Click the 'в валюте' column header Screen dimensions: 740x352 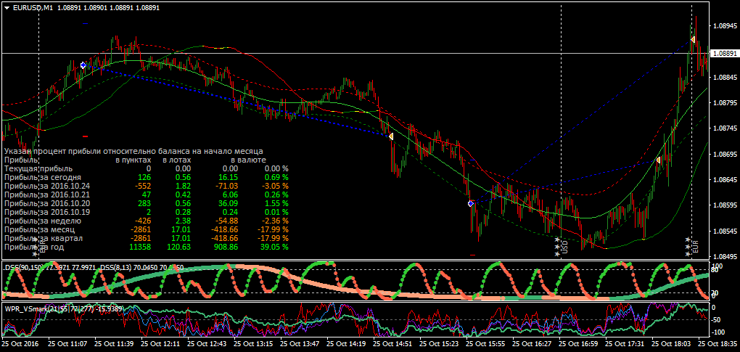pos(248,160)
